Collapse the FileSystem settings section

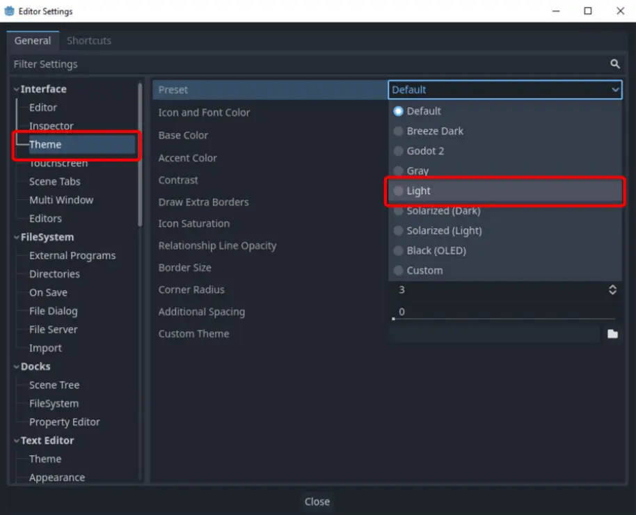pyautogui.click(x=17, y=237)
